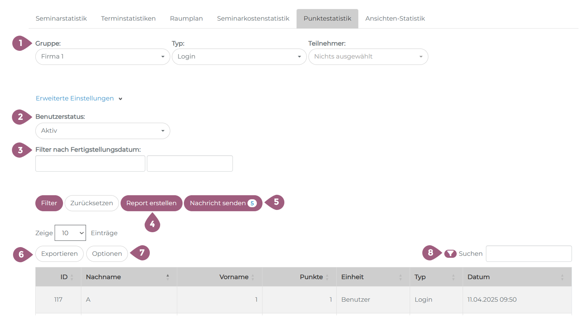Sort table by Einheit sort icon
Image resolution: width=581 pixels, height=322 pixels.
[x=400, y=277]
